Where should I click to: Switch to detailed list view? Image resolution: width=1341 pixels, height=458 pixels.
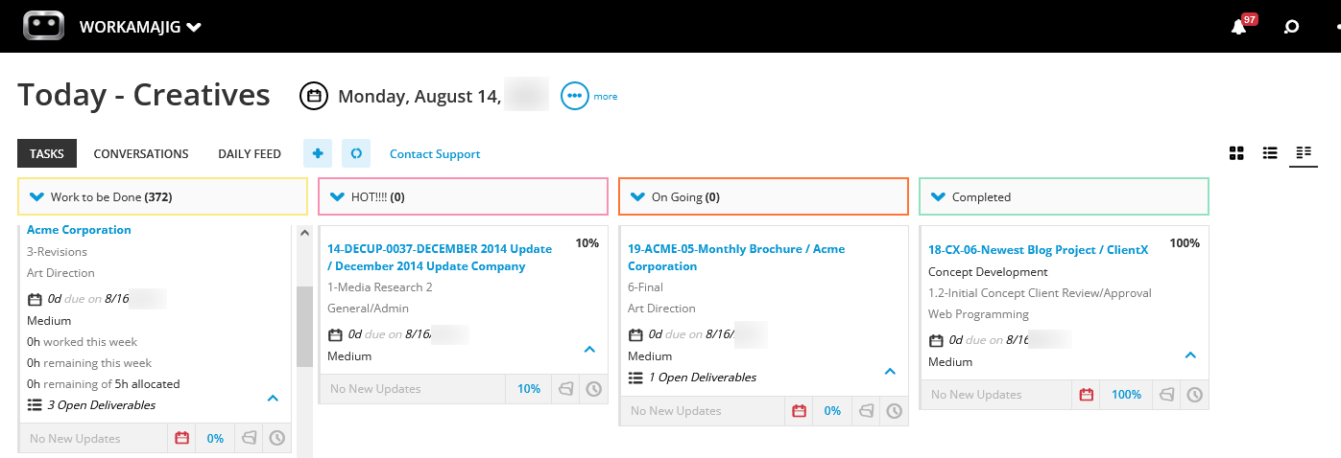click(1304, 152)
